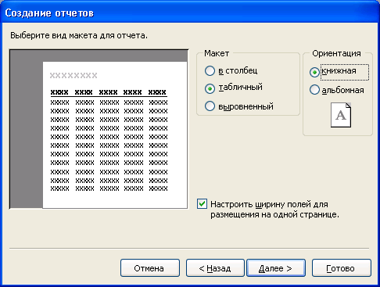380x287 pixels.
Task: Finish the wizard with "Готово"
Action: point(342,268)
